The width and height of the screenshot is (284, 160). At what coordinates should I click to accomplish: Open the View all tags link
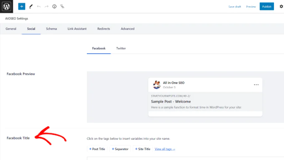point(165,149)
